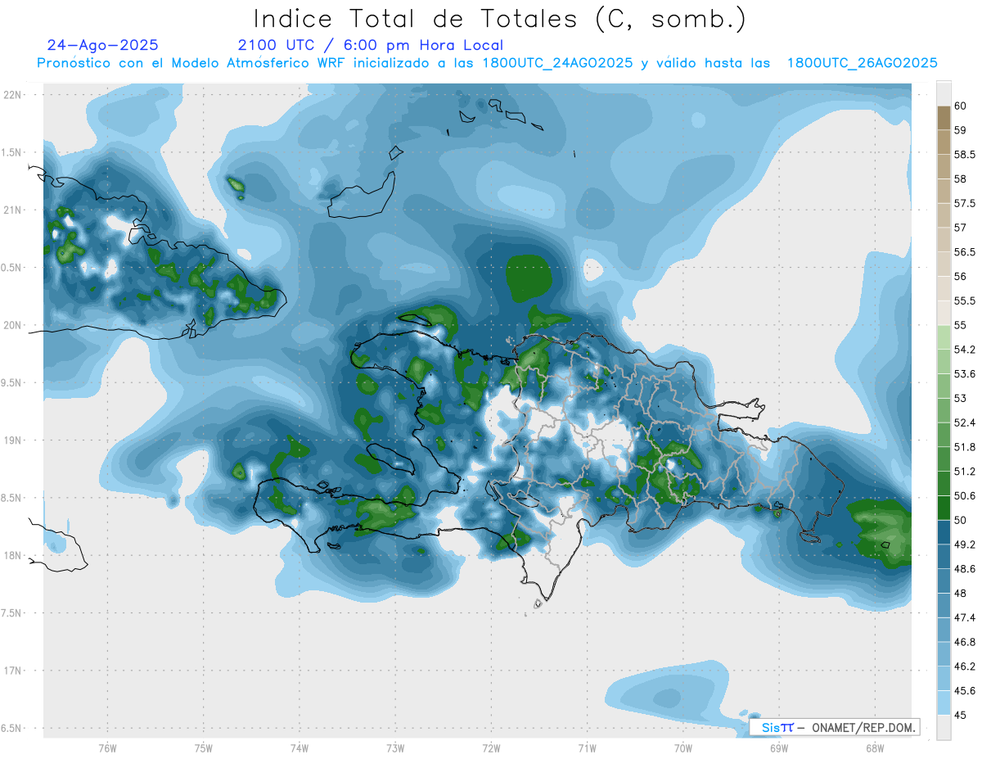982x759 pixels.
Task: Click the longitude label "73W"
Action: (395, 748)
